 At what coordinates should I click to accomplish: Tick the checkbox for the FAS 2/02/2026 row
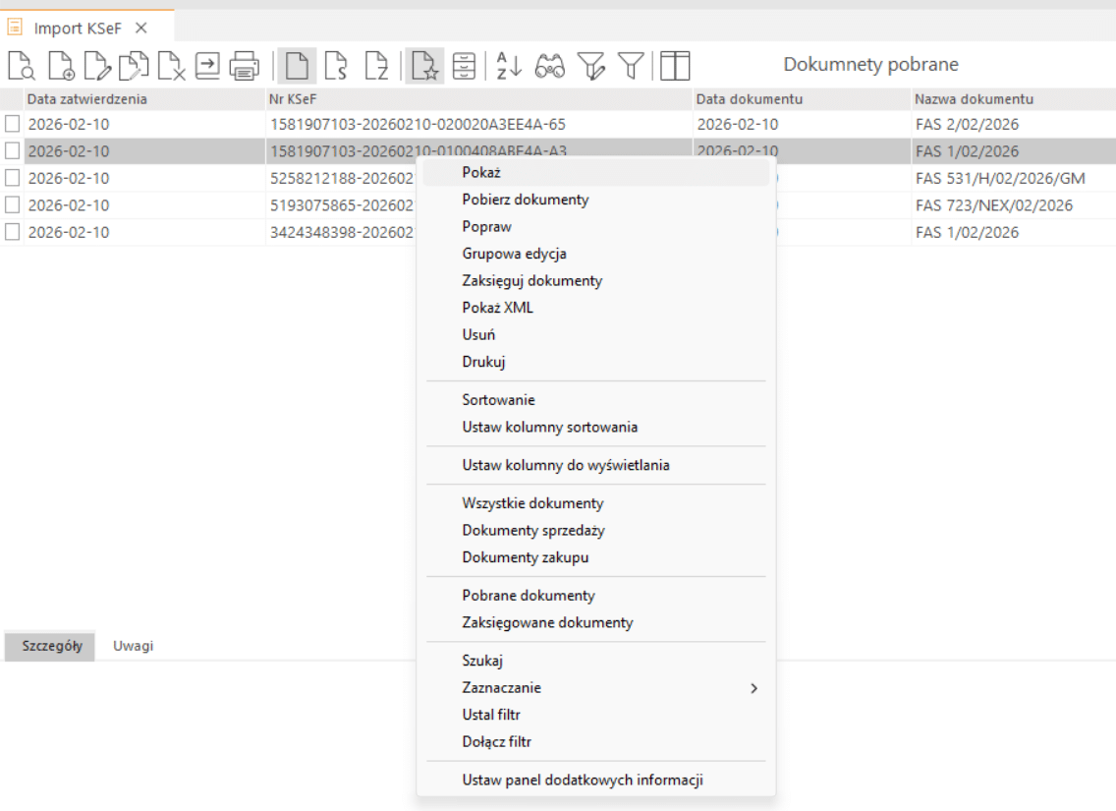(12, 124)
